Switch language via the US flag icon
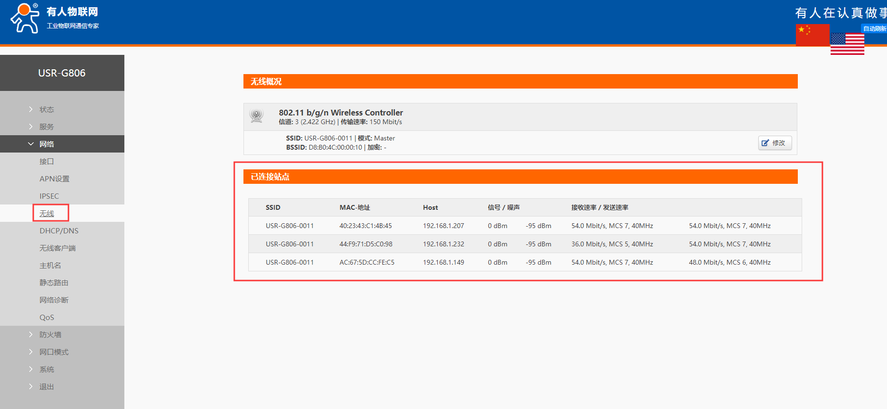The width and height of the screenshot is (887, 409). click(x=847, y=44)
